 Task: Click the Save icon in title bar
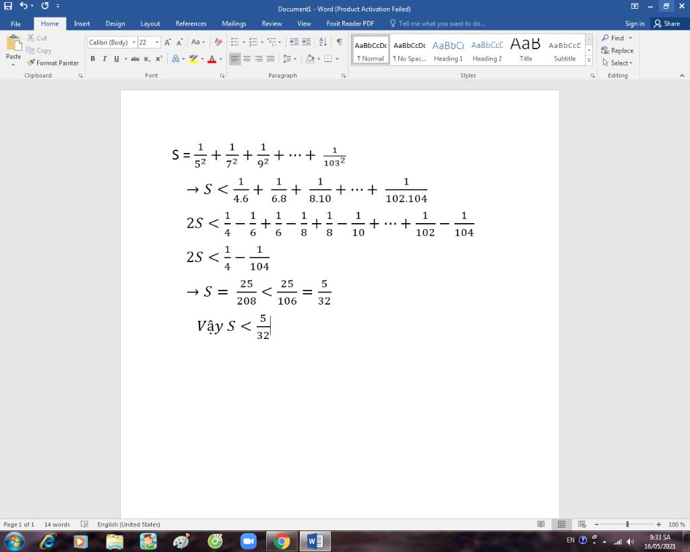click(8, 5)
